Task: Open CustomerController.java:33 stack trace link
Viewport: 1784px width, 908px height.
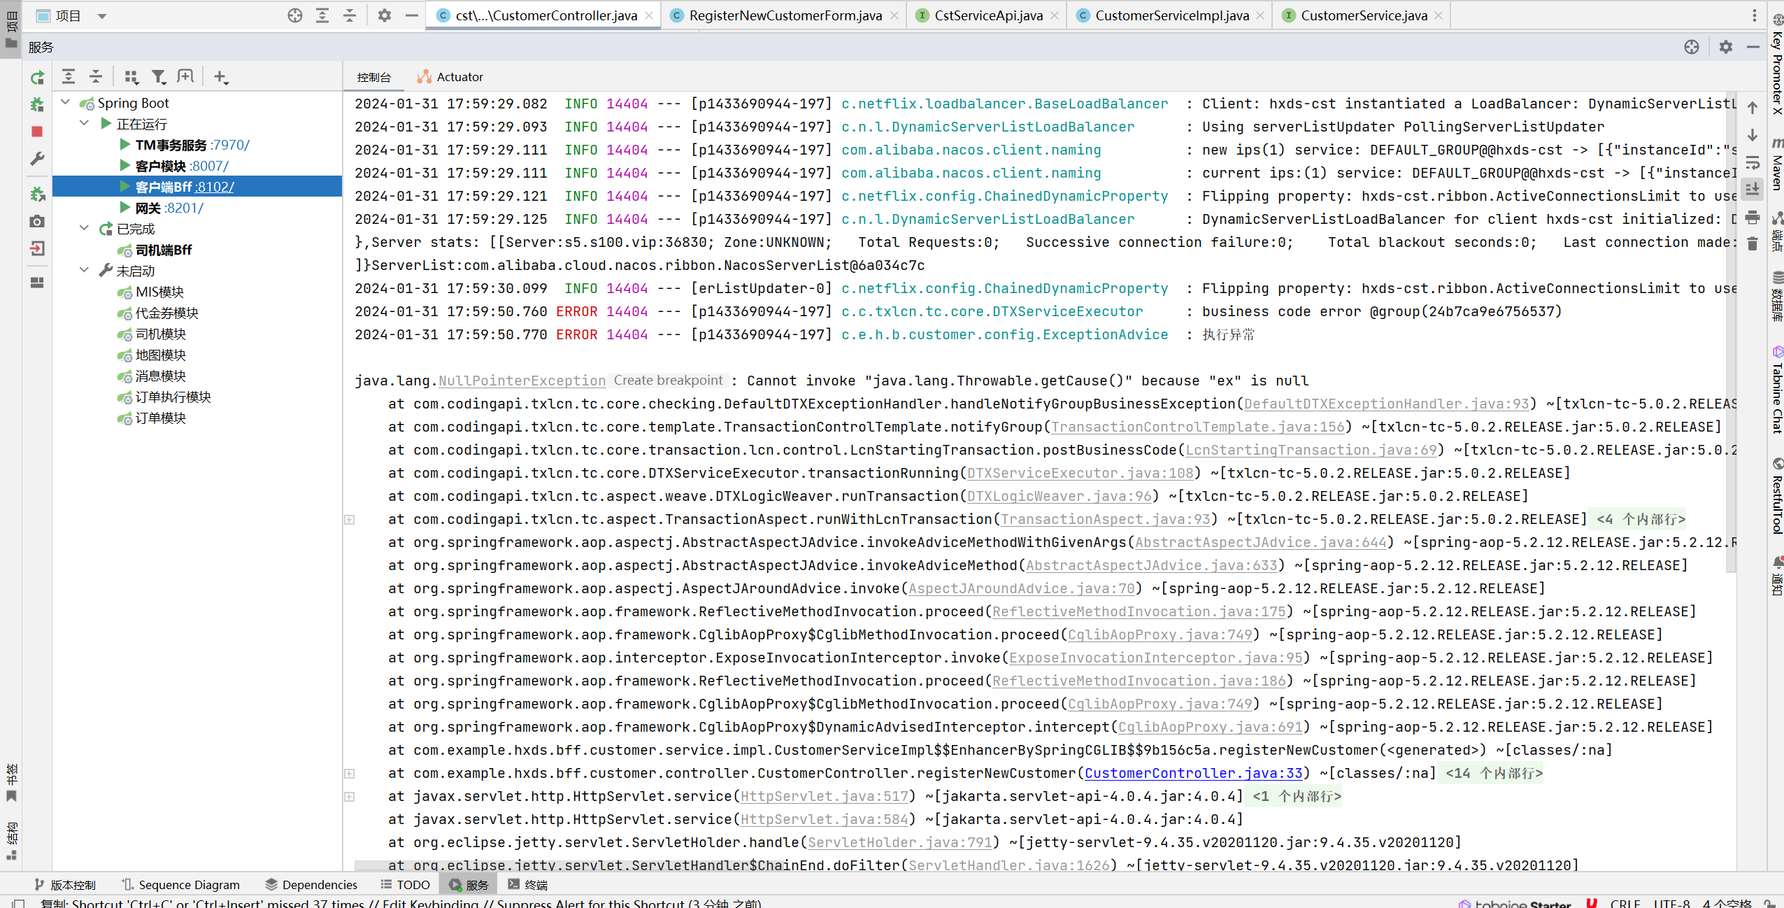Action: pos(1193,773)
